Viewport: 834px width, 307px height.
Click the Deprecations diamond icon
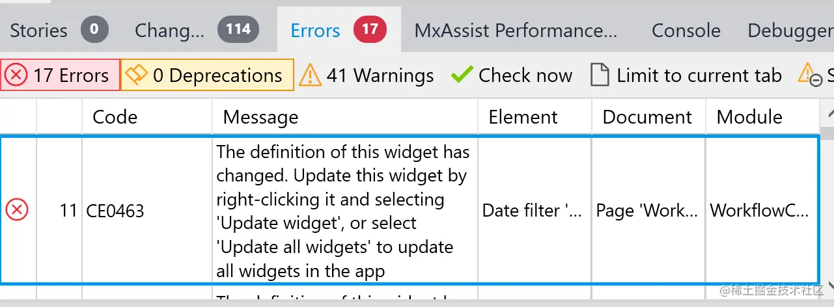pos(136,75)
